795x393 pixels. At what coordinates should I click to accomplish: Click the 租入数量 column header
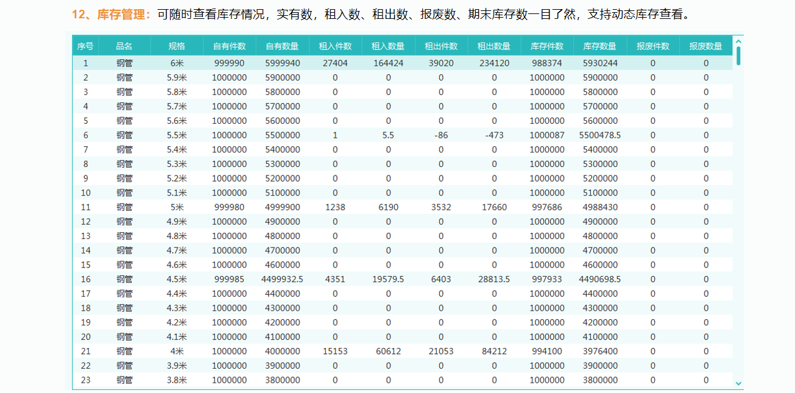click(x=388, y=46)
